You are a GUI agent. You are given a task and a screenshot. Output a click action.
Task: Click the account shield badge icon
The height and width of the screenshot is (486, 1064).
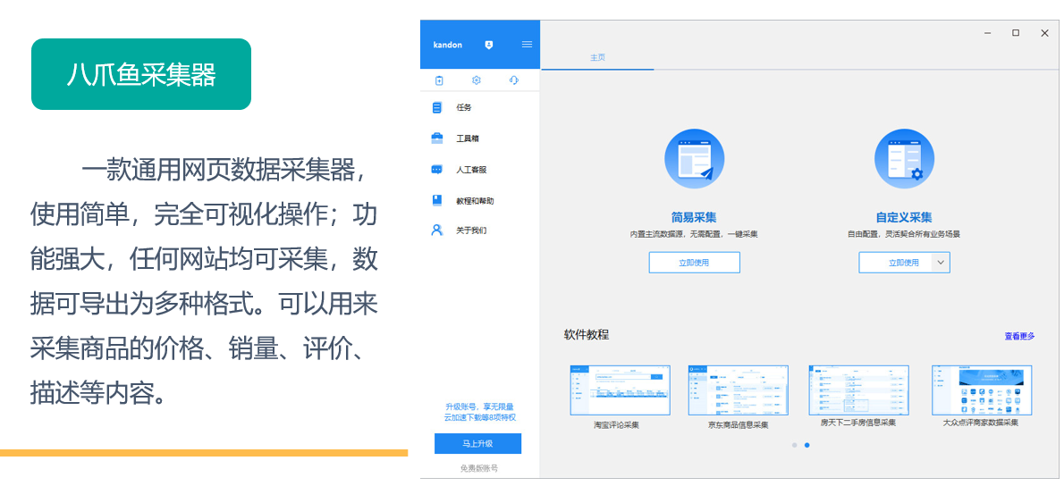pyautogui.click(x=488, y=45)
